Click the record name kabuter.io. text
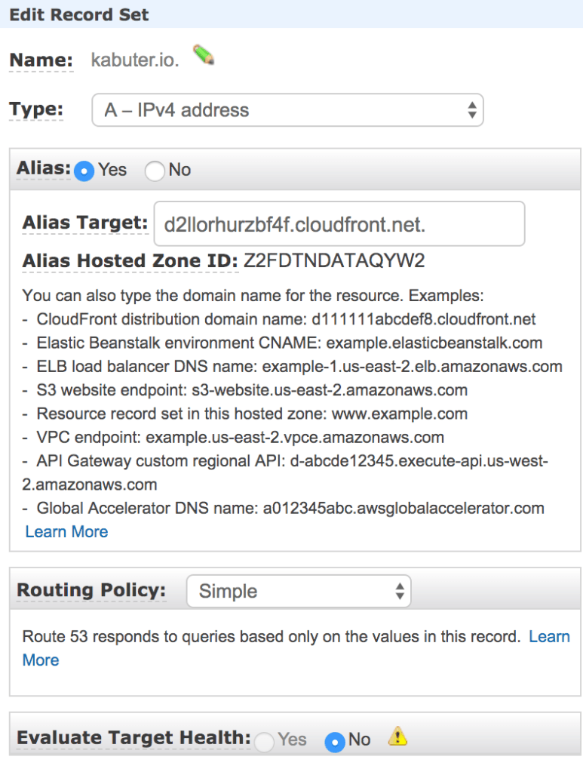 (x=135, y=60)
